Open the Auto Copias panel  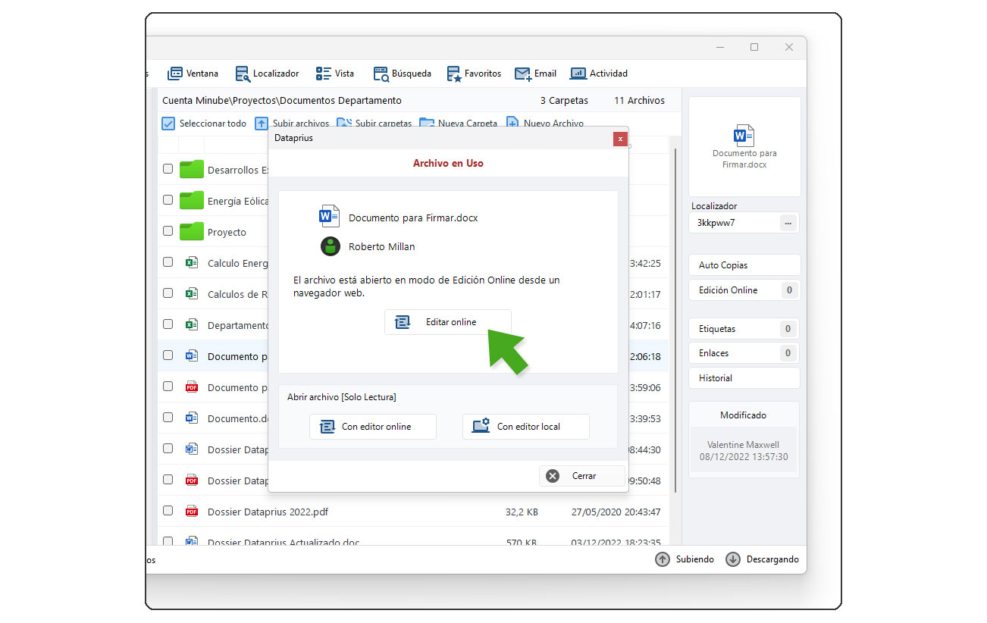(744, 265)
